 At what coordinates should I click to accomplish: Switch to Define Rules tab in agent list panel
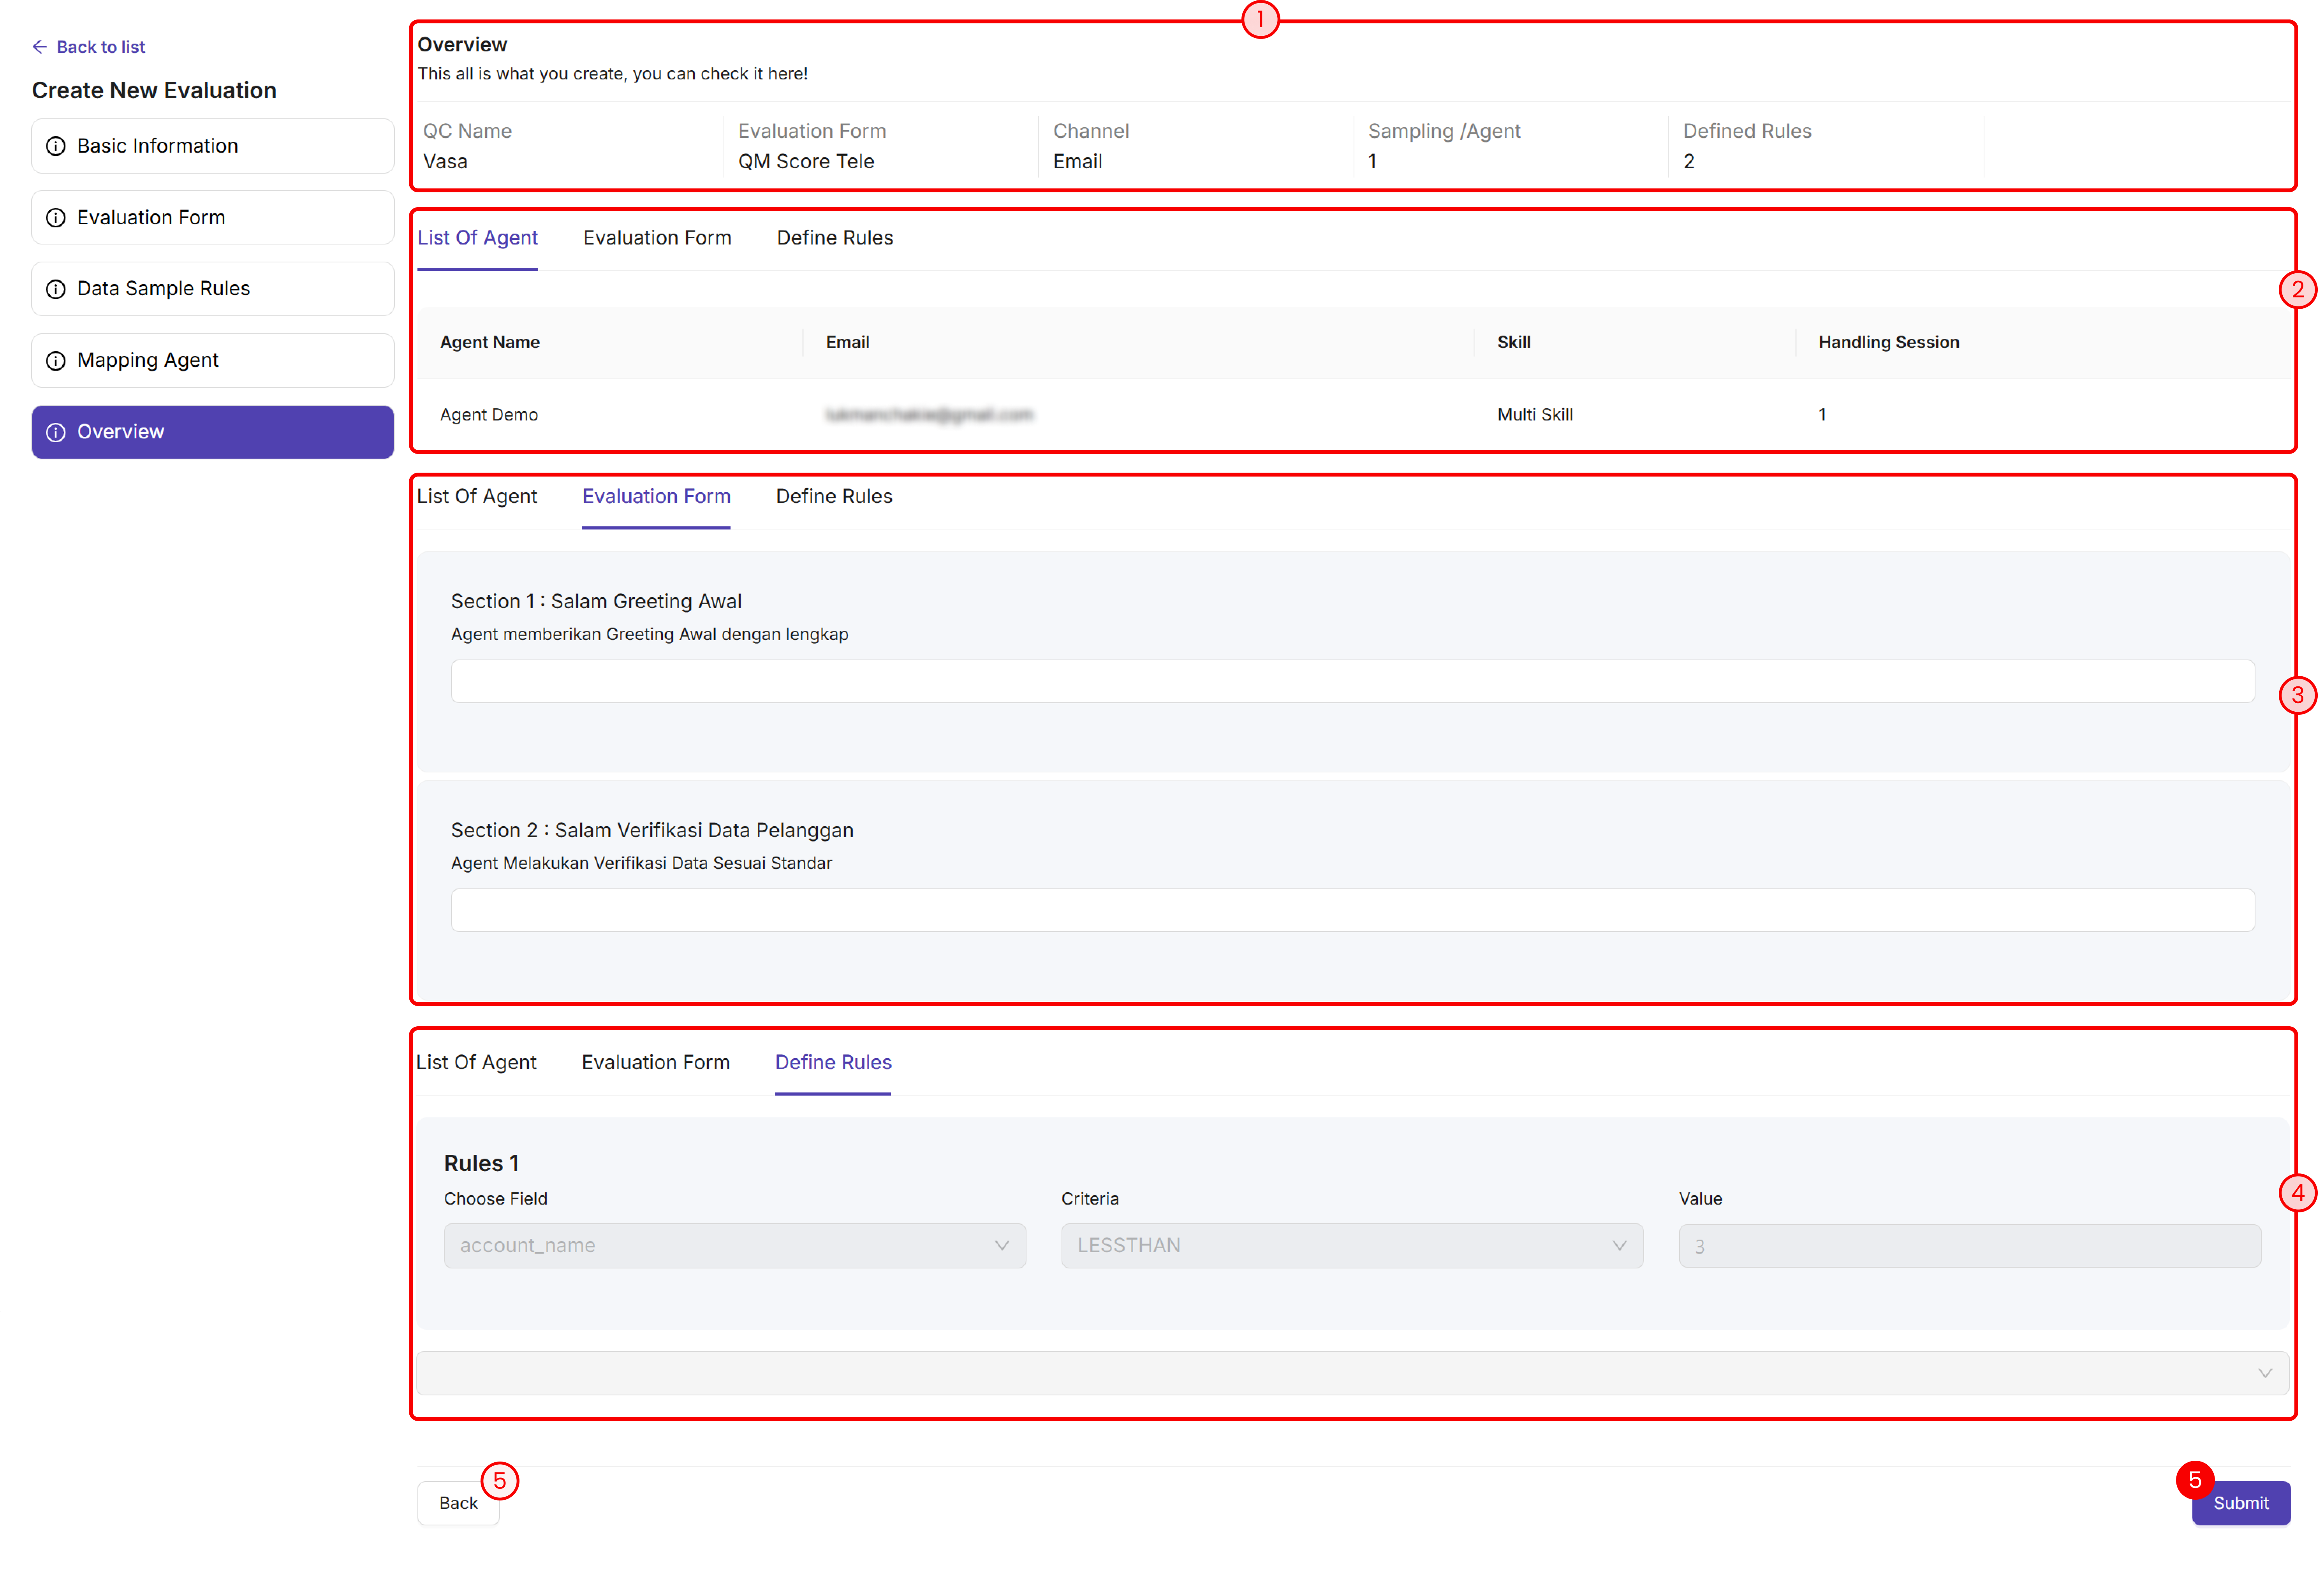pyautogui.click(x=834, y=238)
